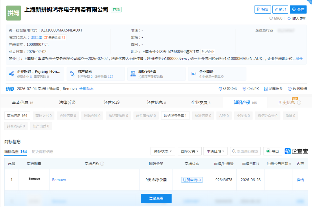Select 抖音/快手 0 chip
This screenshot has height=207, width=312.
coord(16,126)
